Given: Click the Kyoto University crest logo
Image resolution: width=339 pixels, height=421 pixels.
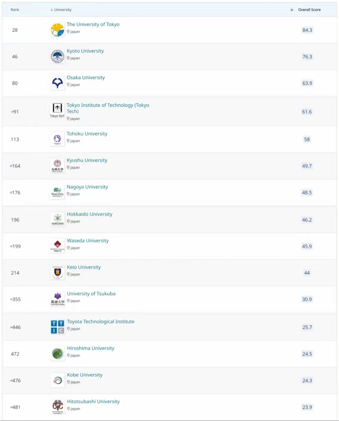Looking at the screenshot, I should pos(57,57).
